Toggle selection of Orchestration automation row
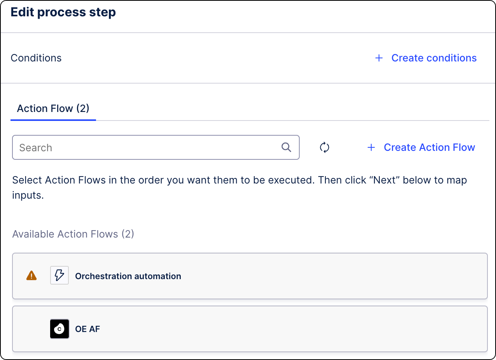 pyautogui.click(x=250, y=276)
